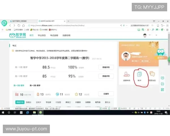This screenshot has width=170, height=136.
Task: Click the teacher avatar in the site header
Action: 145,35
